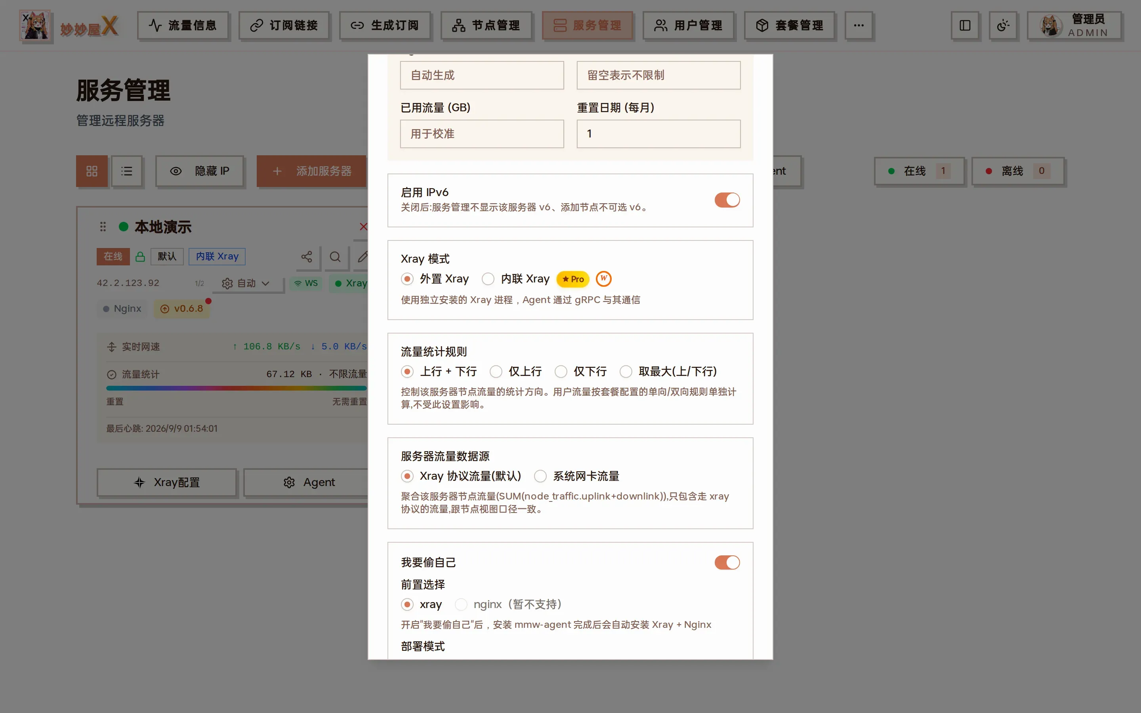Filter by 离线 servers
This screenshot has height=713, width=1141.
coord(1017,171)
